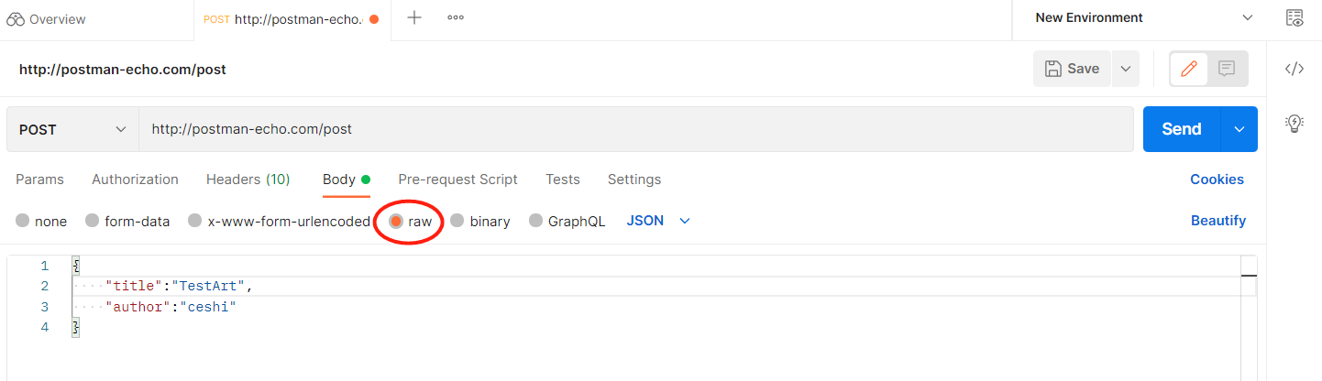Viewport: 1322px width, 381px height.
Task: Open the Pre-request Script tab
Action: 457,180
